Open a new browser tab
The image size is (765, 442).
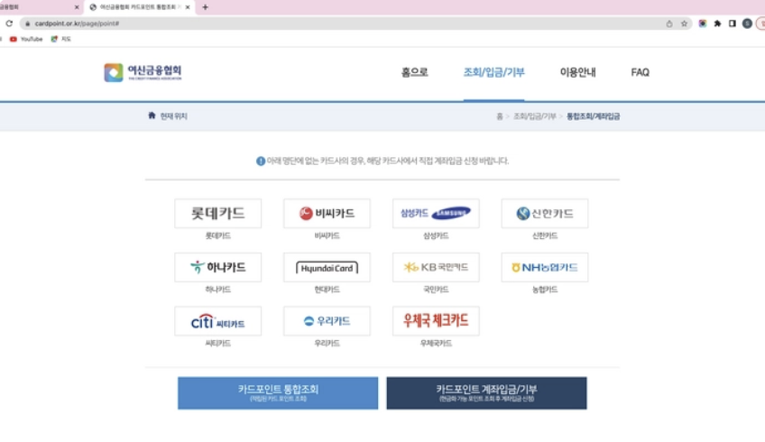click(x=205, y=7)
